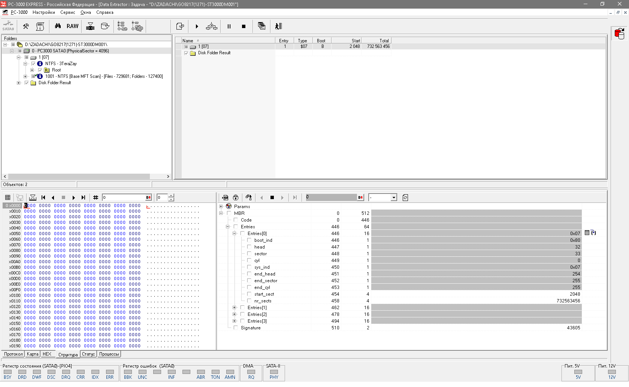Select the partition 1 [07] row in list
Image resolution: width=629 pixels, height=387 pixels.
pos(203,46)
